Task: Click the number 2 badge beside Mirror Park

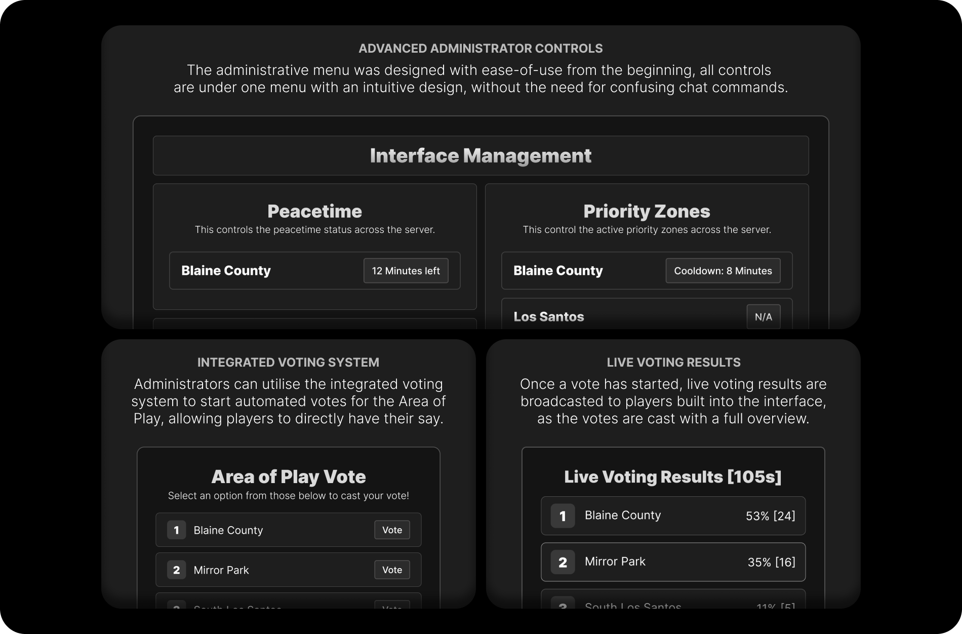Action: pyautogui.click(x=176, y=570)
